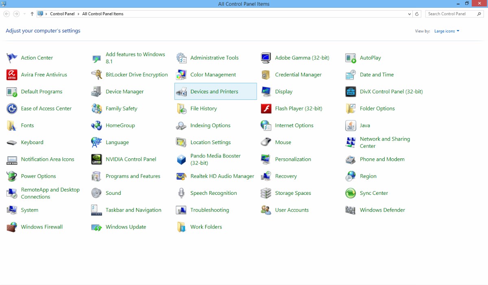This screenshot has width=488, height=285.
Task: Open the Action Center flag icon
Action: [12, 58]
